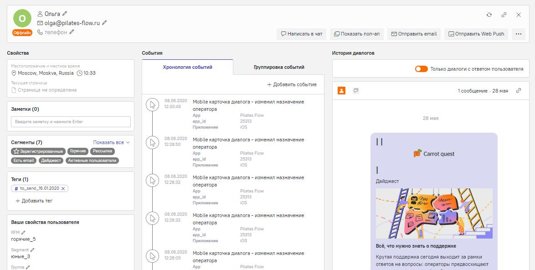Image resolution: width=535 pixels, height=270 pixels.
Task: Select the Хронология событий tab
Action: [187, 67]
